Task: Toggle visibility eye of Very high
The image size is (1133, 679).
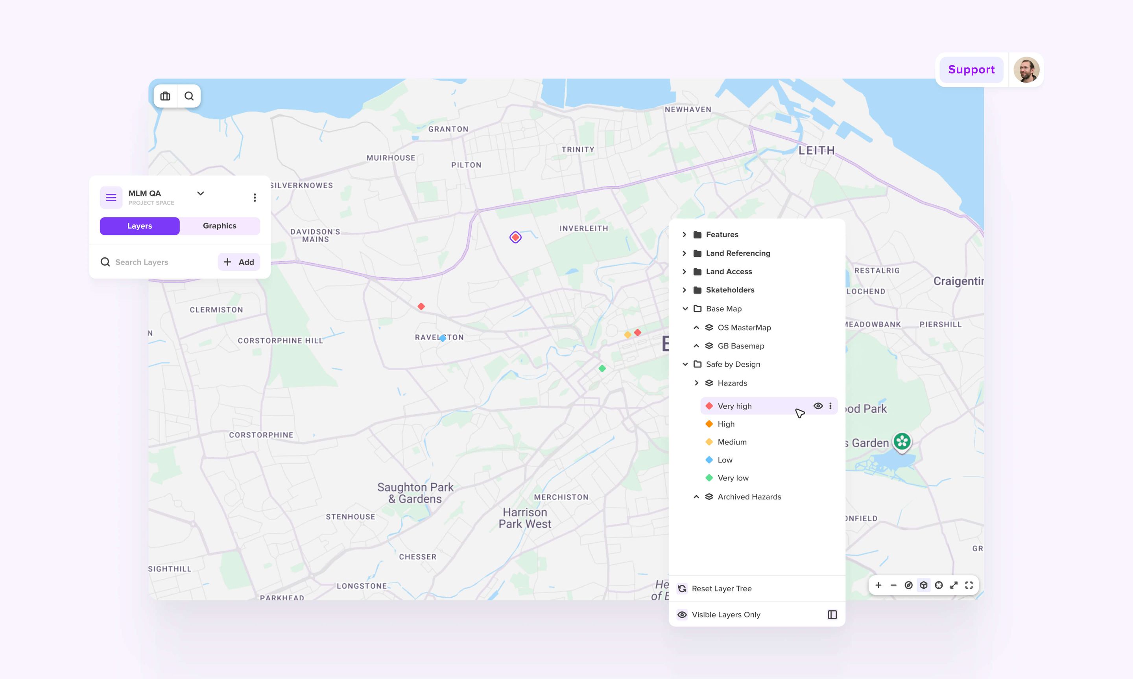Action: (x=818, y=406)
